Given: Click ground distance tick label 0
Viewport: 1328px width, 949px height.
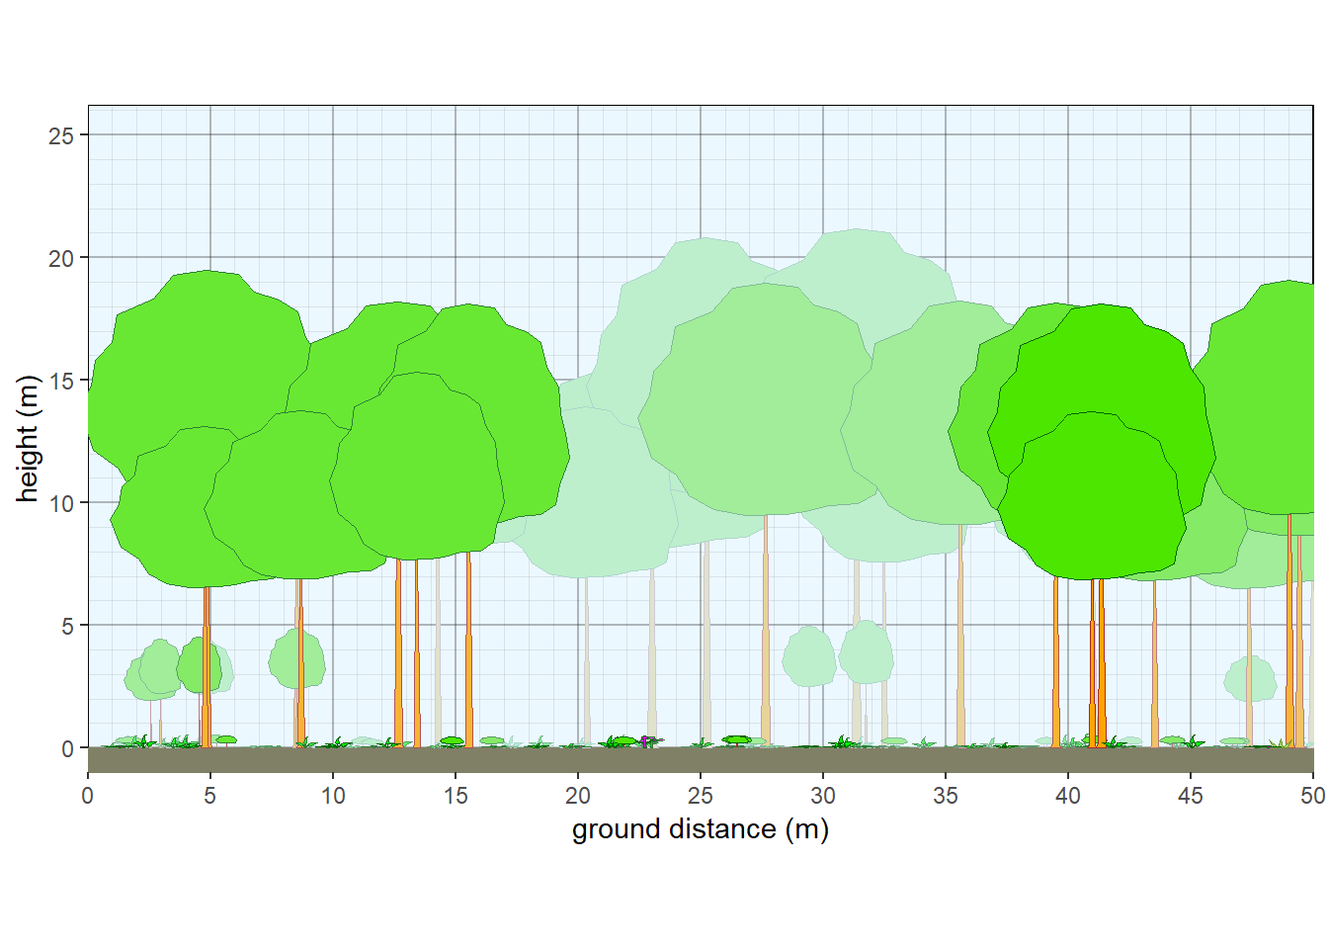Looking at the screenshot, I should pos(88,796).
